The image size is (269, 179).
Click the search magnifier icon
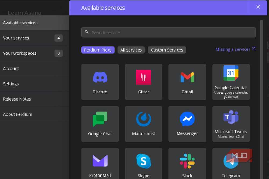pos(87,32)
